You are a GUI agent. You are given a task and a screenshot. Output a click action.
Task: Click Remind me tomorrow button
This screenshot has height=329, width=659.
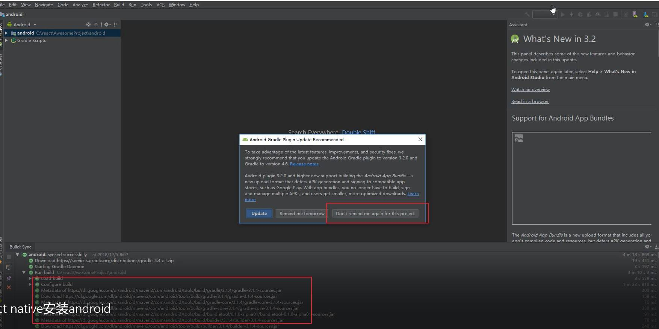pos(302,213)
